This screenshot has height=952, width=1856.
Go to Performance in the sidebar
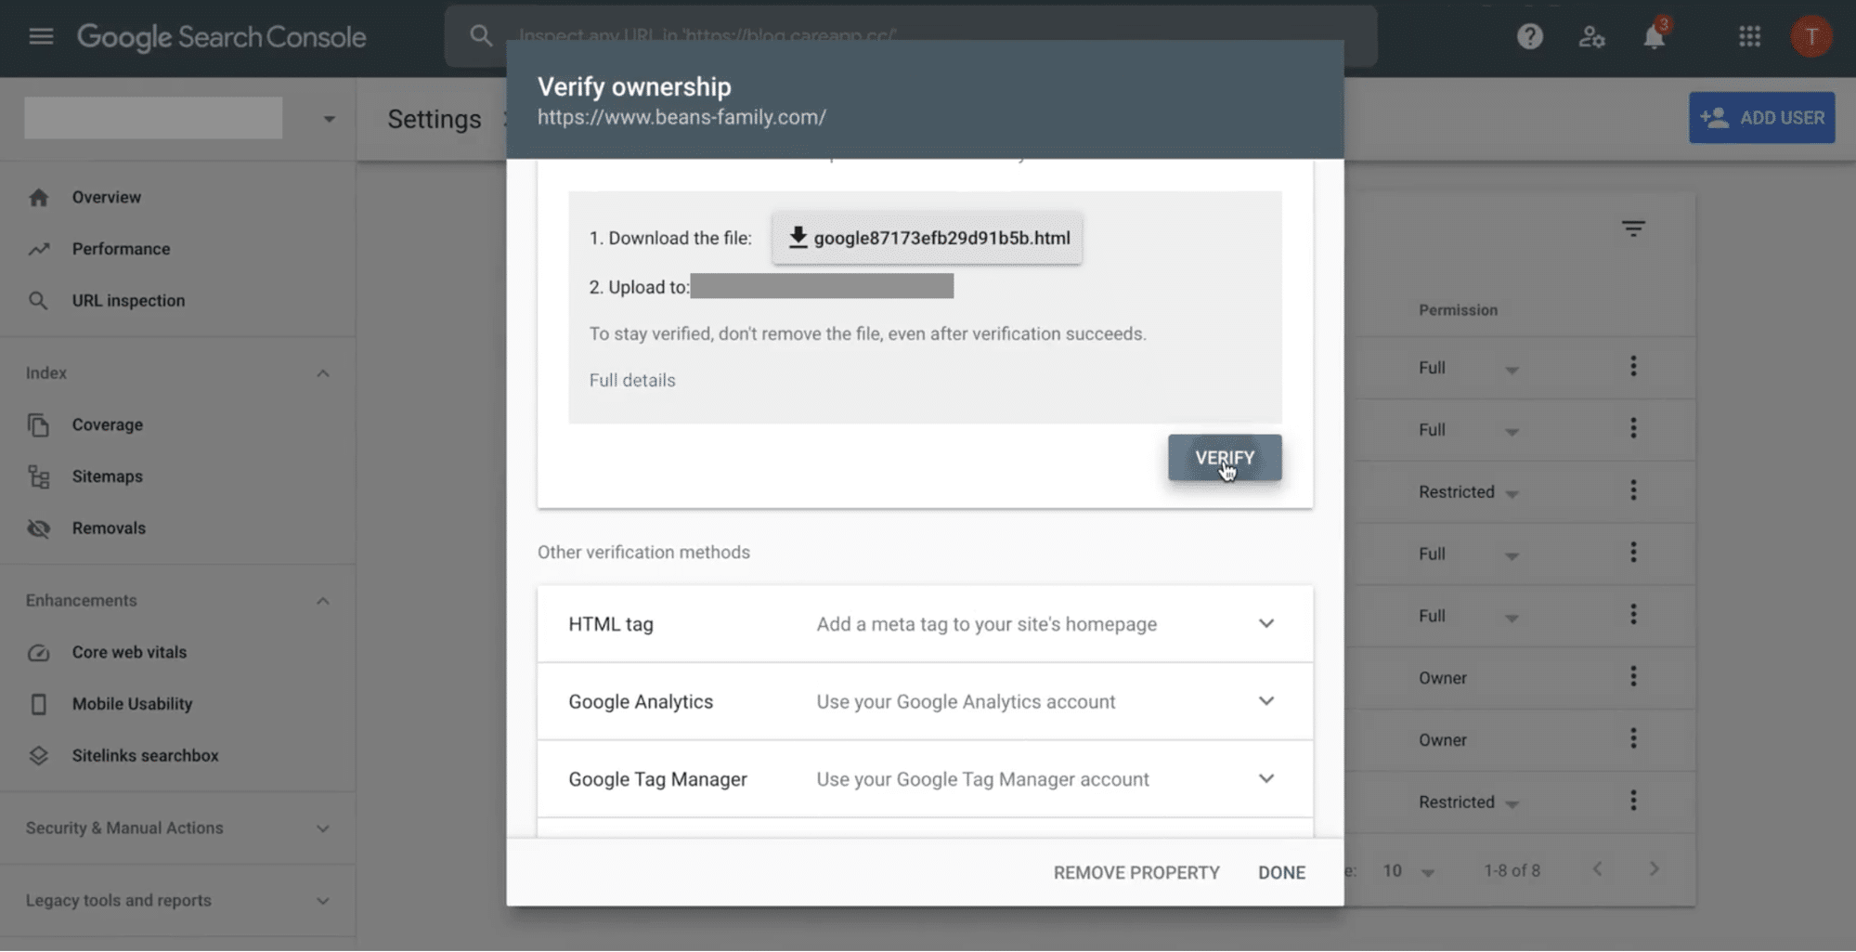(x=121, y=249)
